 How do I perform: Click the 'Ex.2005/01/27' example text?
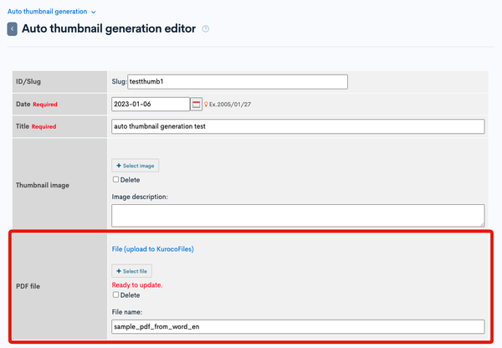point(230,105)
